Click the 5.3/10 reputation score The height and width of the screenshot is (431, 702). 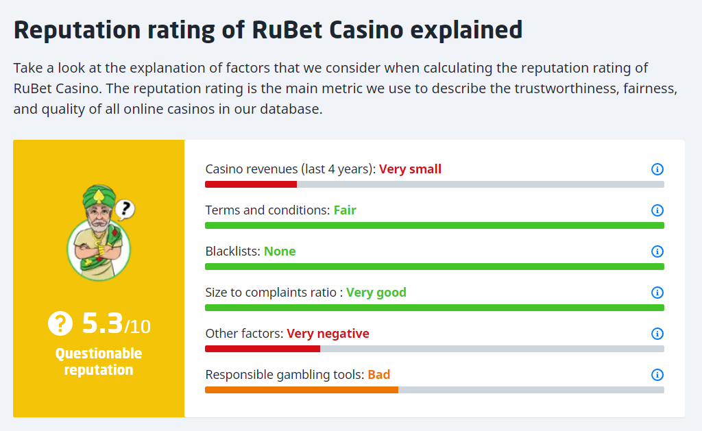(x=115, y=323)
